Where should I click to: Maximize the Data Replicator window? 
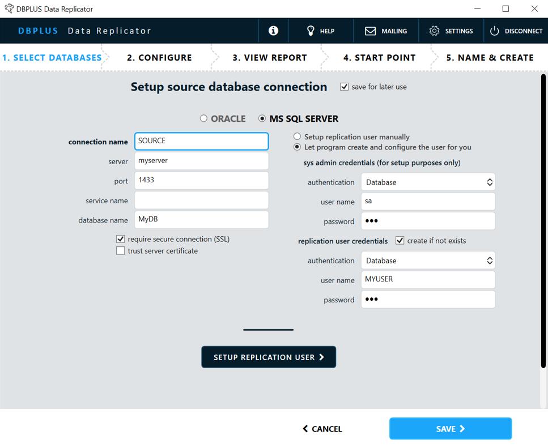point(505,8)
